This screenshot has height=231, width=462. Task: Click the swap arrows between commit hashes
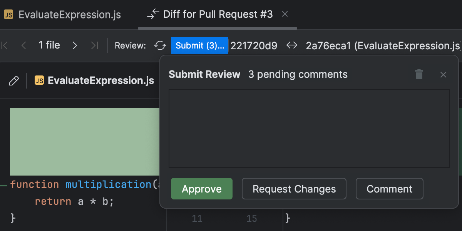pos(292,45)
